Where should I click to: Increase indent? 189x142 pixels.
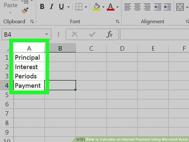tap(167, 7)
